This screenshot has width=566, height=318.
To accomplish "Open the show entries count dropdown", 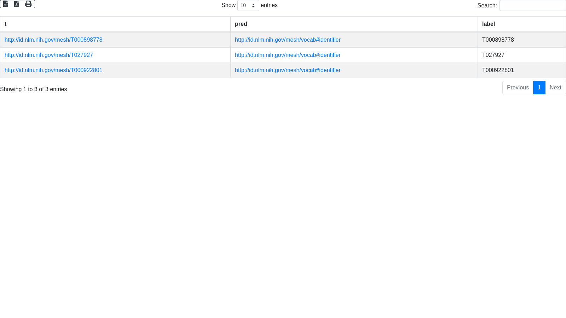I will point(248,6).
